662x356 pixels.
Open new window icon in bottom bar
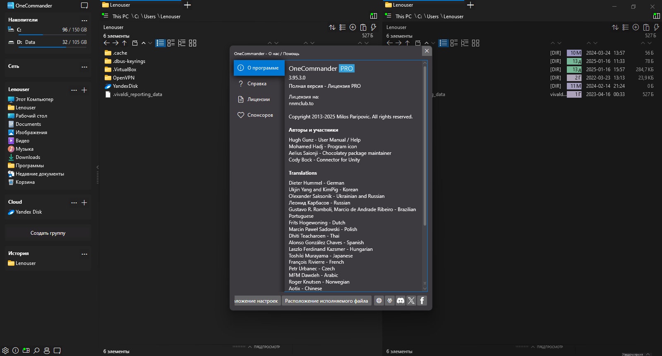[x=57, y=350]
